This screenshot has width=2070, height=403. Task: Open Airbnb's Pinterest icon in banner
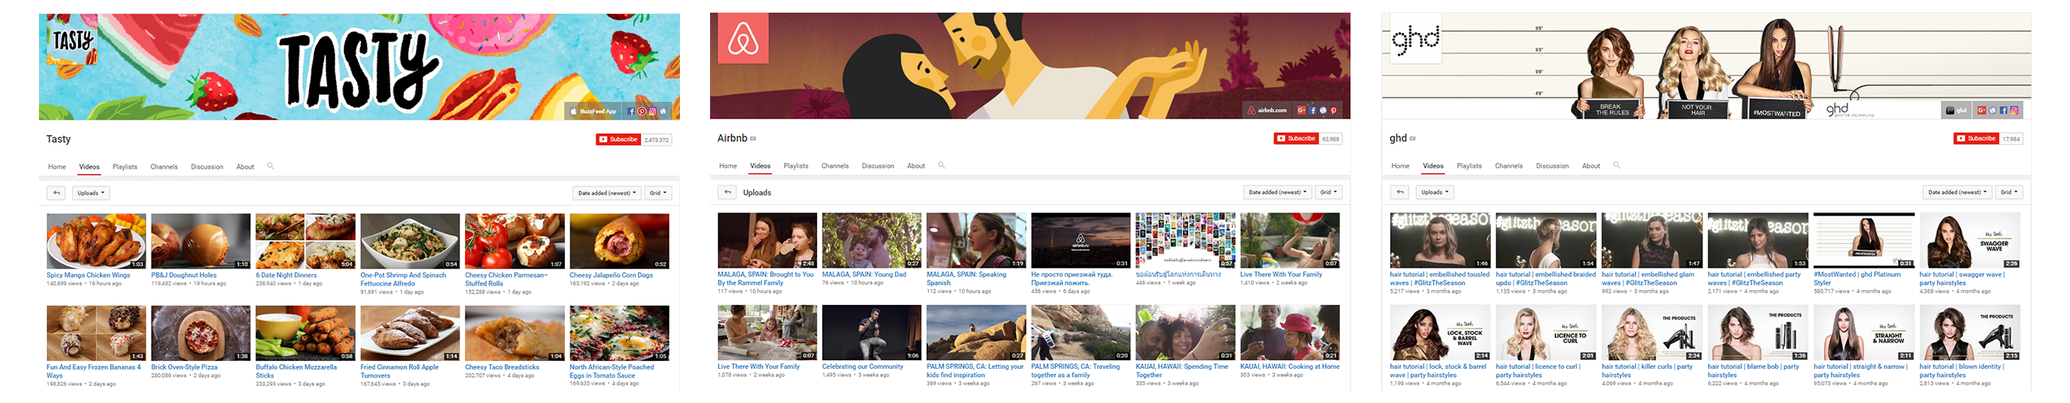point(1333,110)
